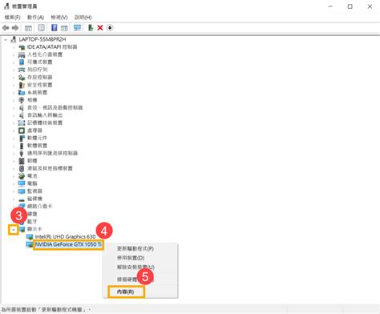Click the 滑鼠及其他指標裝置 mouse icon
The height and width of the screenshot is (314, 380).
(x=22, y=168)
